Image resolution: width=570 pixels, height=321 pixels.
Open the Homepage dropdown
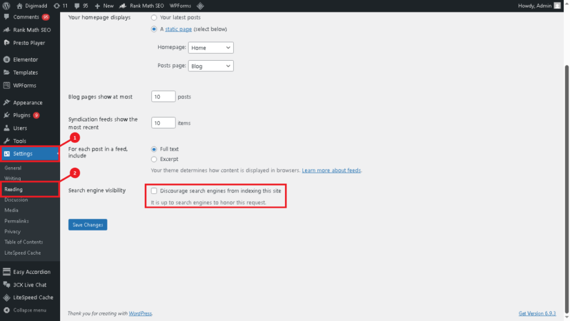tap(211, 48)
